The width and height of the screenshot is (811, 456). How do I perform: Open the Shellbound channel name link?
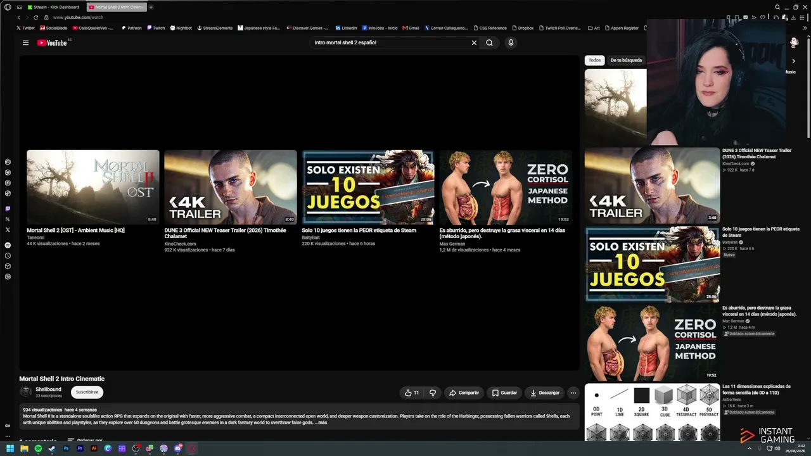click(48, 389)
